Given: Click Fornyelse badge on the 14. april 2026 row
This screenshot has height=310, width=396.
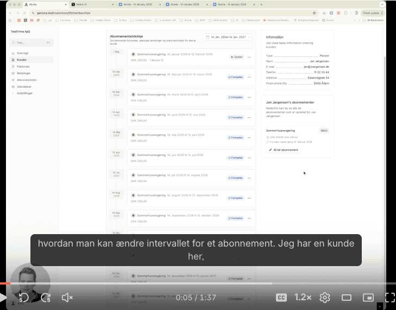Looking at the screenshot, I should pyautogui.click(x=235, y=118).
